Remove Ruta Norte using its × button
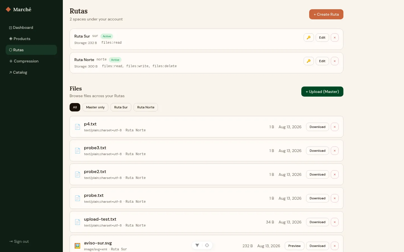Screen dimensions: 404x252 pyautogui.click(x=334, y=61)
